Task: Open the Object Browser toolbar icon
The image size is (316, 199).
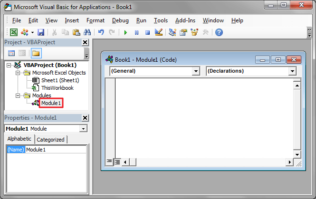Action: pos(194,32)
